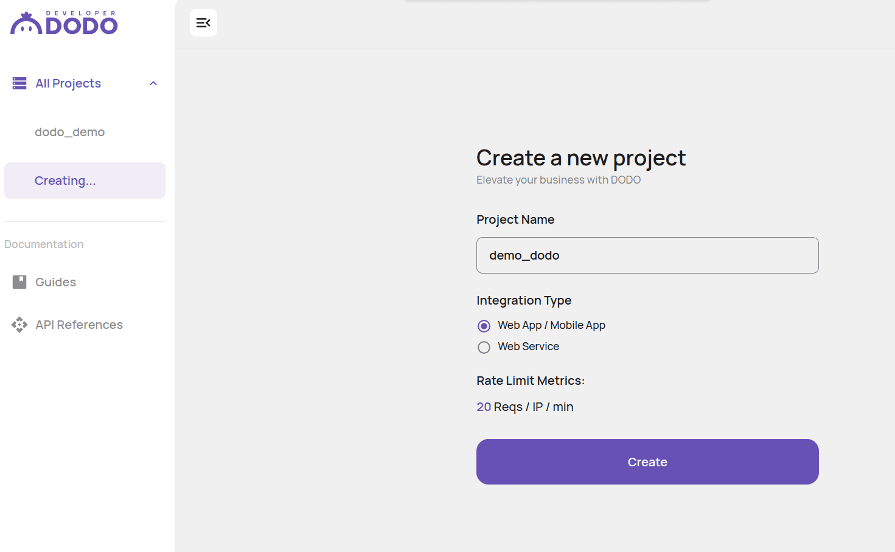Click the book icon next to Guides
The width and height of the screenshot is (895, 552).
[x=19, y=281]
